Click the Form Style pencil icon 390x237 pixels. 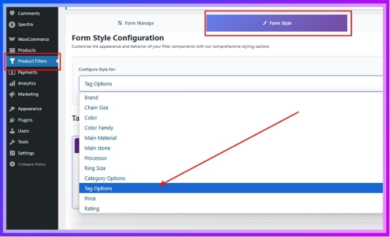click(x=265, y=23)
